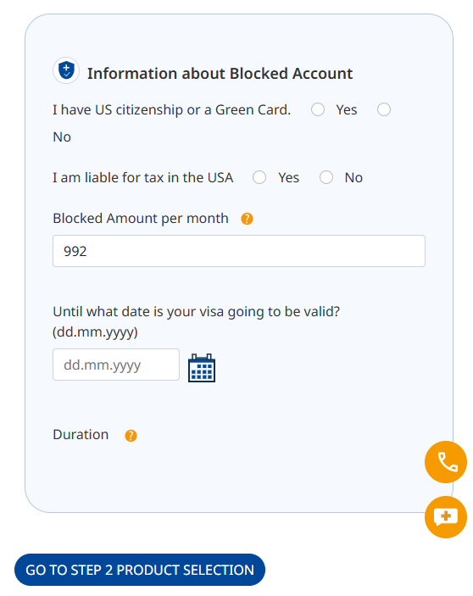Click the 'Information about Blocked Account' heading
Viewport: 473px width, 596px height.
[x=220, y=74]
